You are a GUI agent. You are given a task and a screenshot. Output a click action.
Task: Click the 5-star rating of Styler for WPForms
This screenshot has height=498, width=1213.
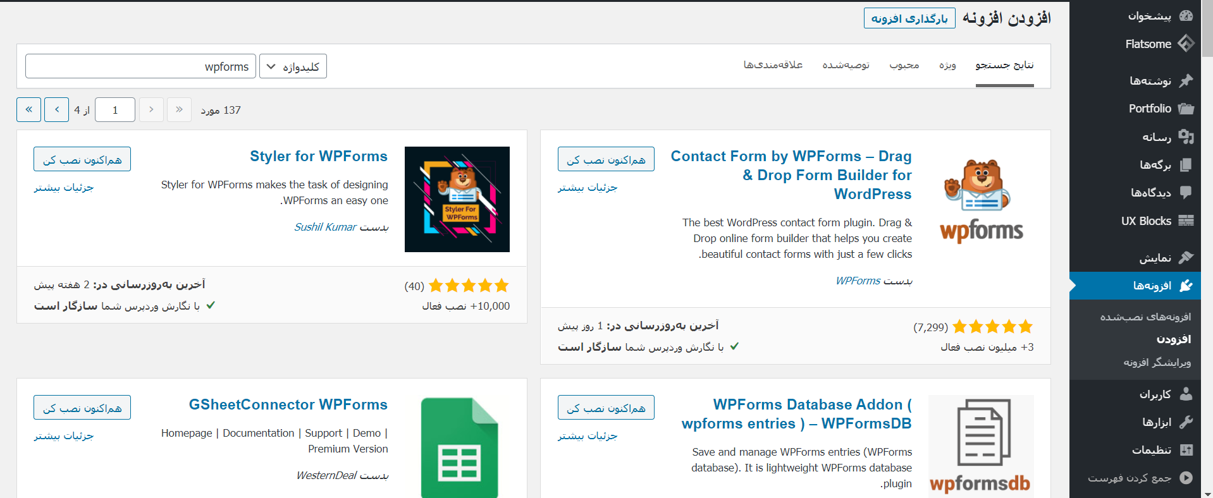[x=469, y=286]
